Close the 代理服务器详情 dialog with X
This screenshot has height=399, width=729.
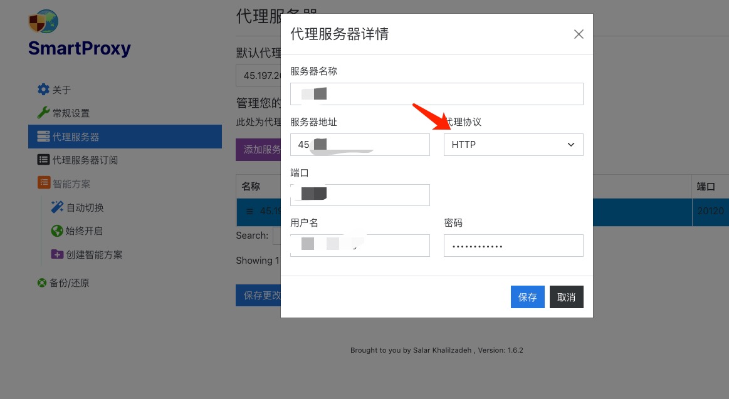(579, 34)
